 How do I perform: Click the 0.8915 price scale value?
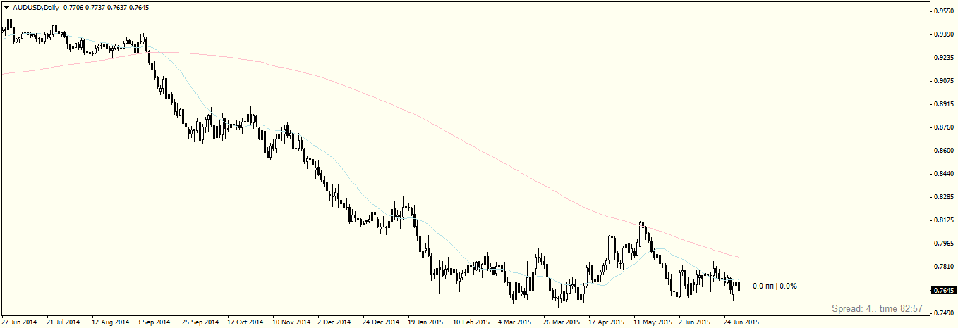click(x=944, y=104)
